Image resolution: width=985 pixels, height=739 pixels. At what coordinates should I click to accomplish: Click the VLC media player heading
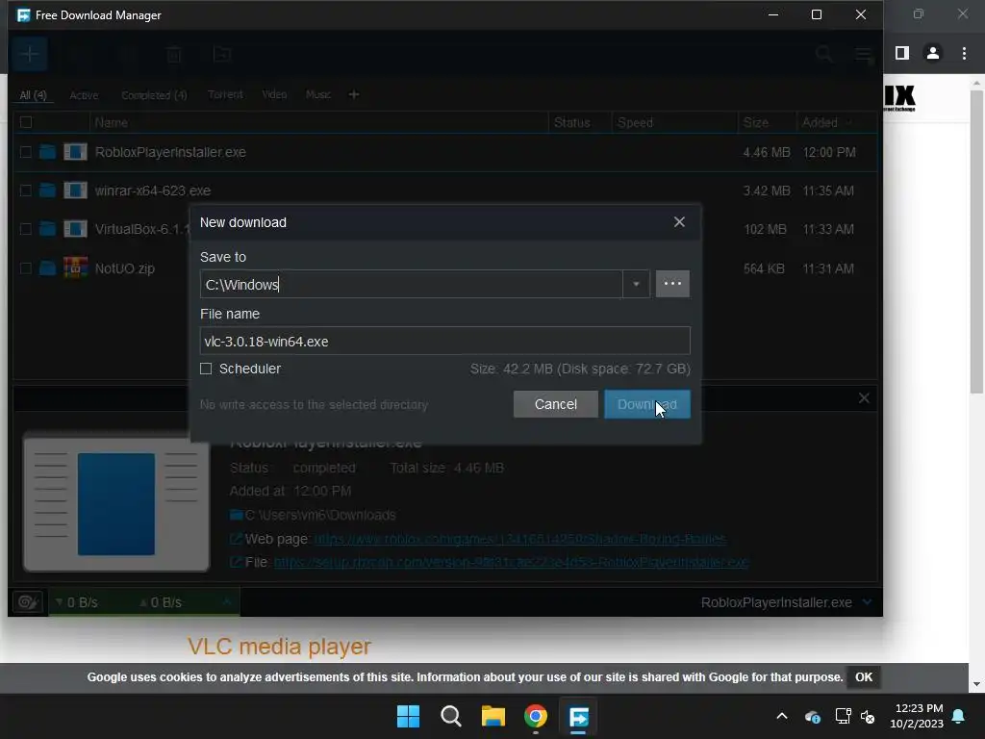click(x=280, y=646)
